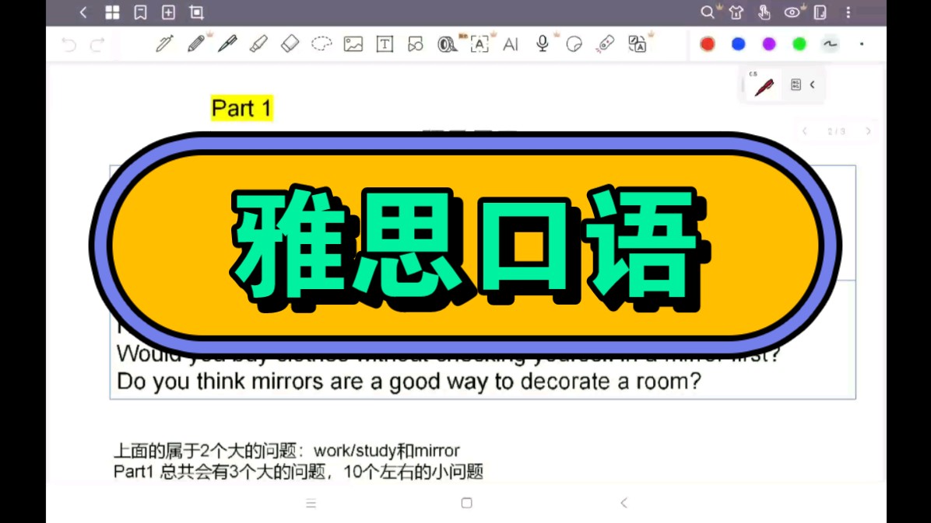Click the mirrors decorate a room question

409,381
